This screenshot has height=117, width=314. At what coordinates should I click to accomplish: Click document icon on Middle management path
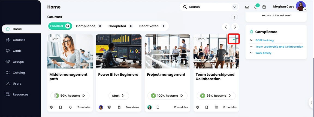61,107
